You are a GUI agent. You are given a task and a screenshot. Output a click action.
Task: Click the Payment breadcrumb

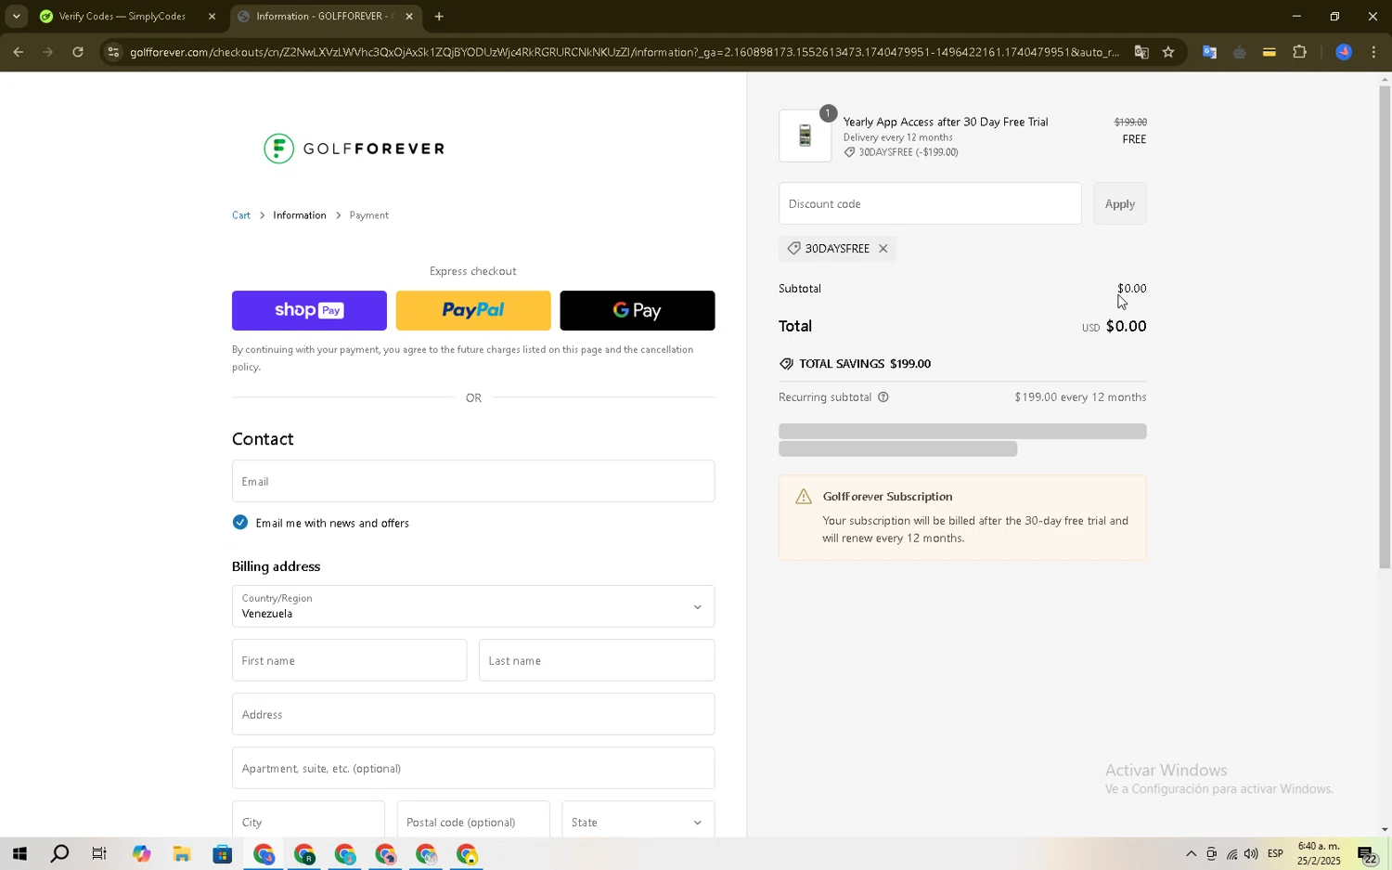point(369,215)
